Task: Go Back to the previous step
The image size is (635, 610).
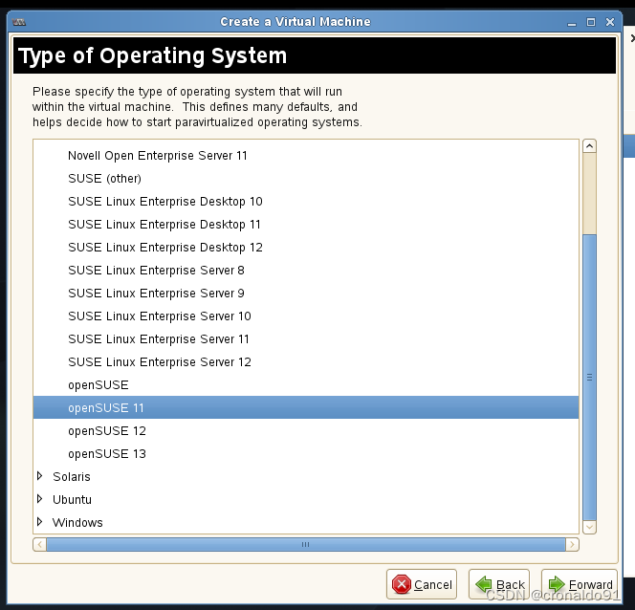Action: 499,584
